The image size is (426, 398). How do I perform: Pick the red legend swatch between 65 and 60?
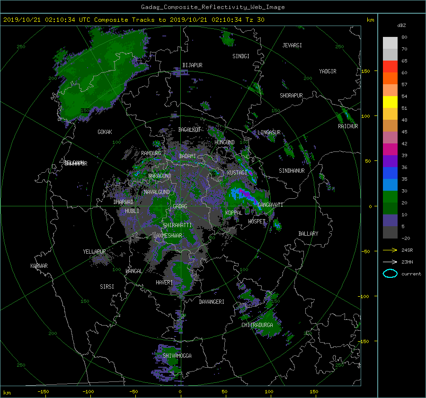coord(390,66)
